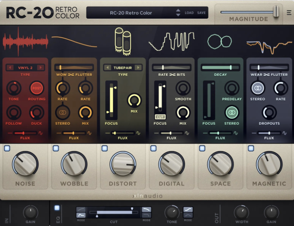Click the Magnetic Flux waveform icon
The height and width of the screenshot is (226, 294).
284,133
